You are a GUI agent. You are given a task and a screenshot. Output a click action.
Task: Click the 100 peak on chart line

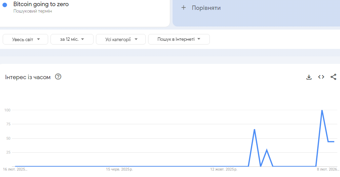coord(322,110)
